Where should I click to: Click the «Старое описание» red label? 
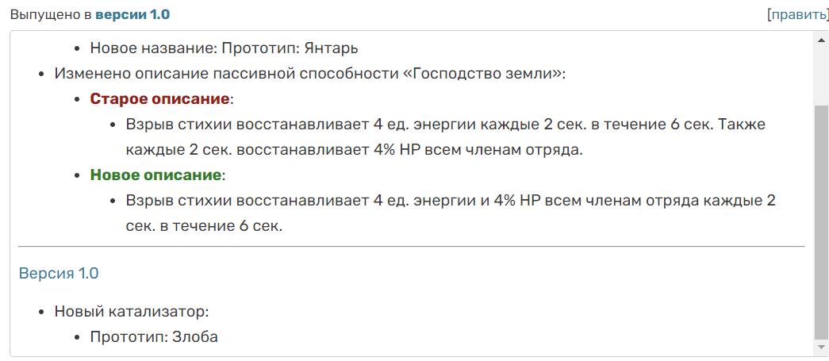point(160,99)
